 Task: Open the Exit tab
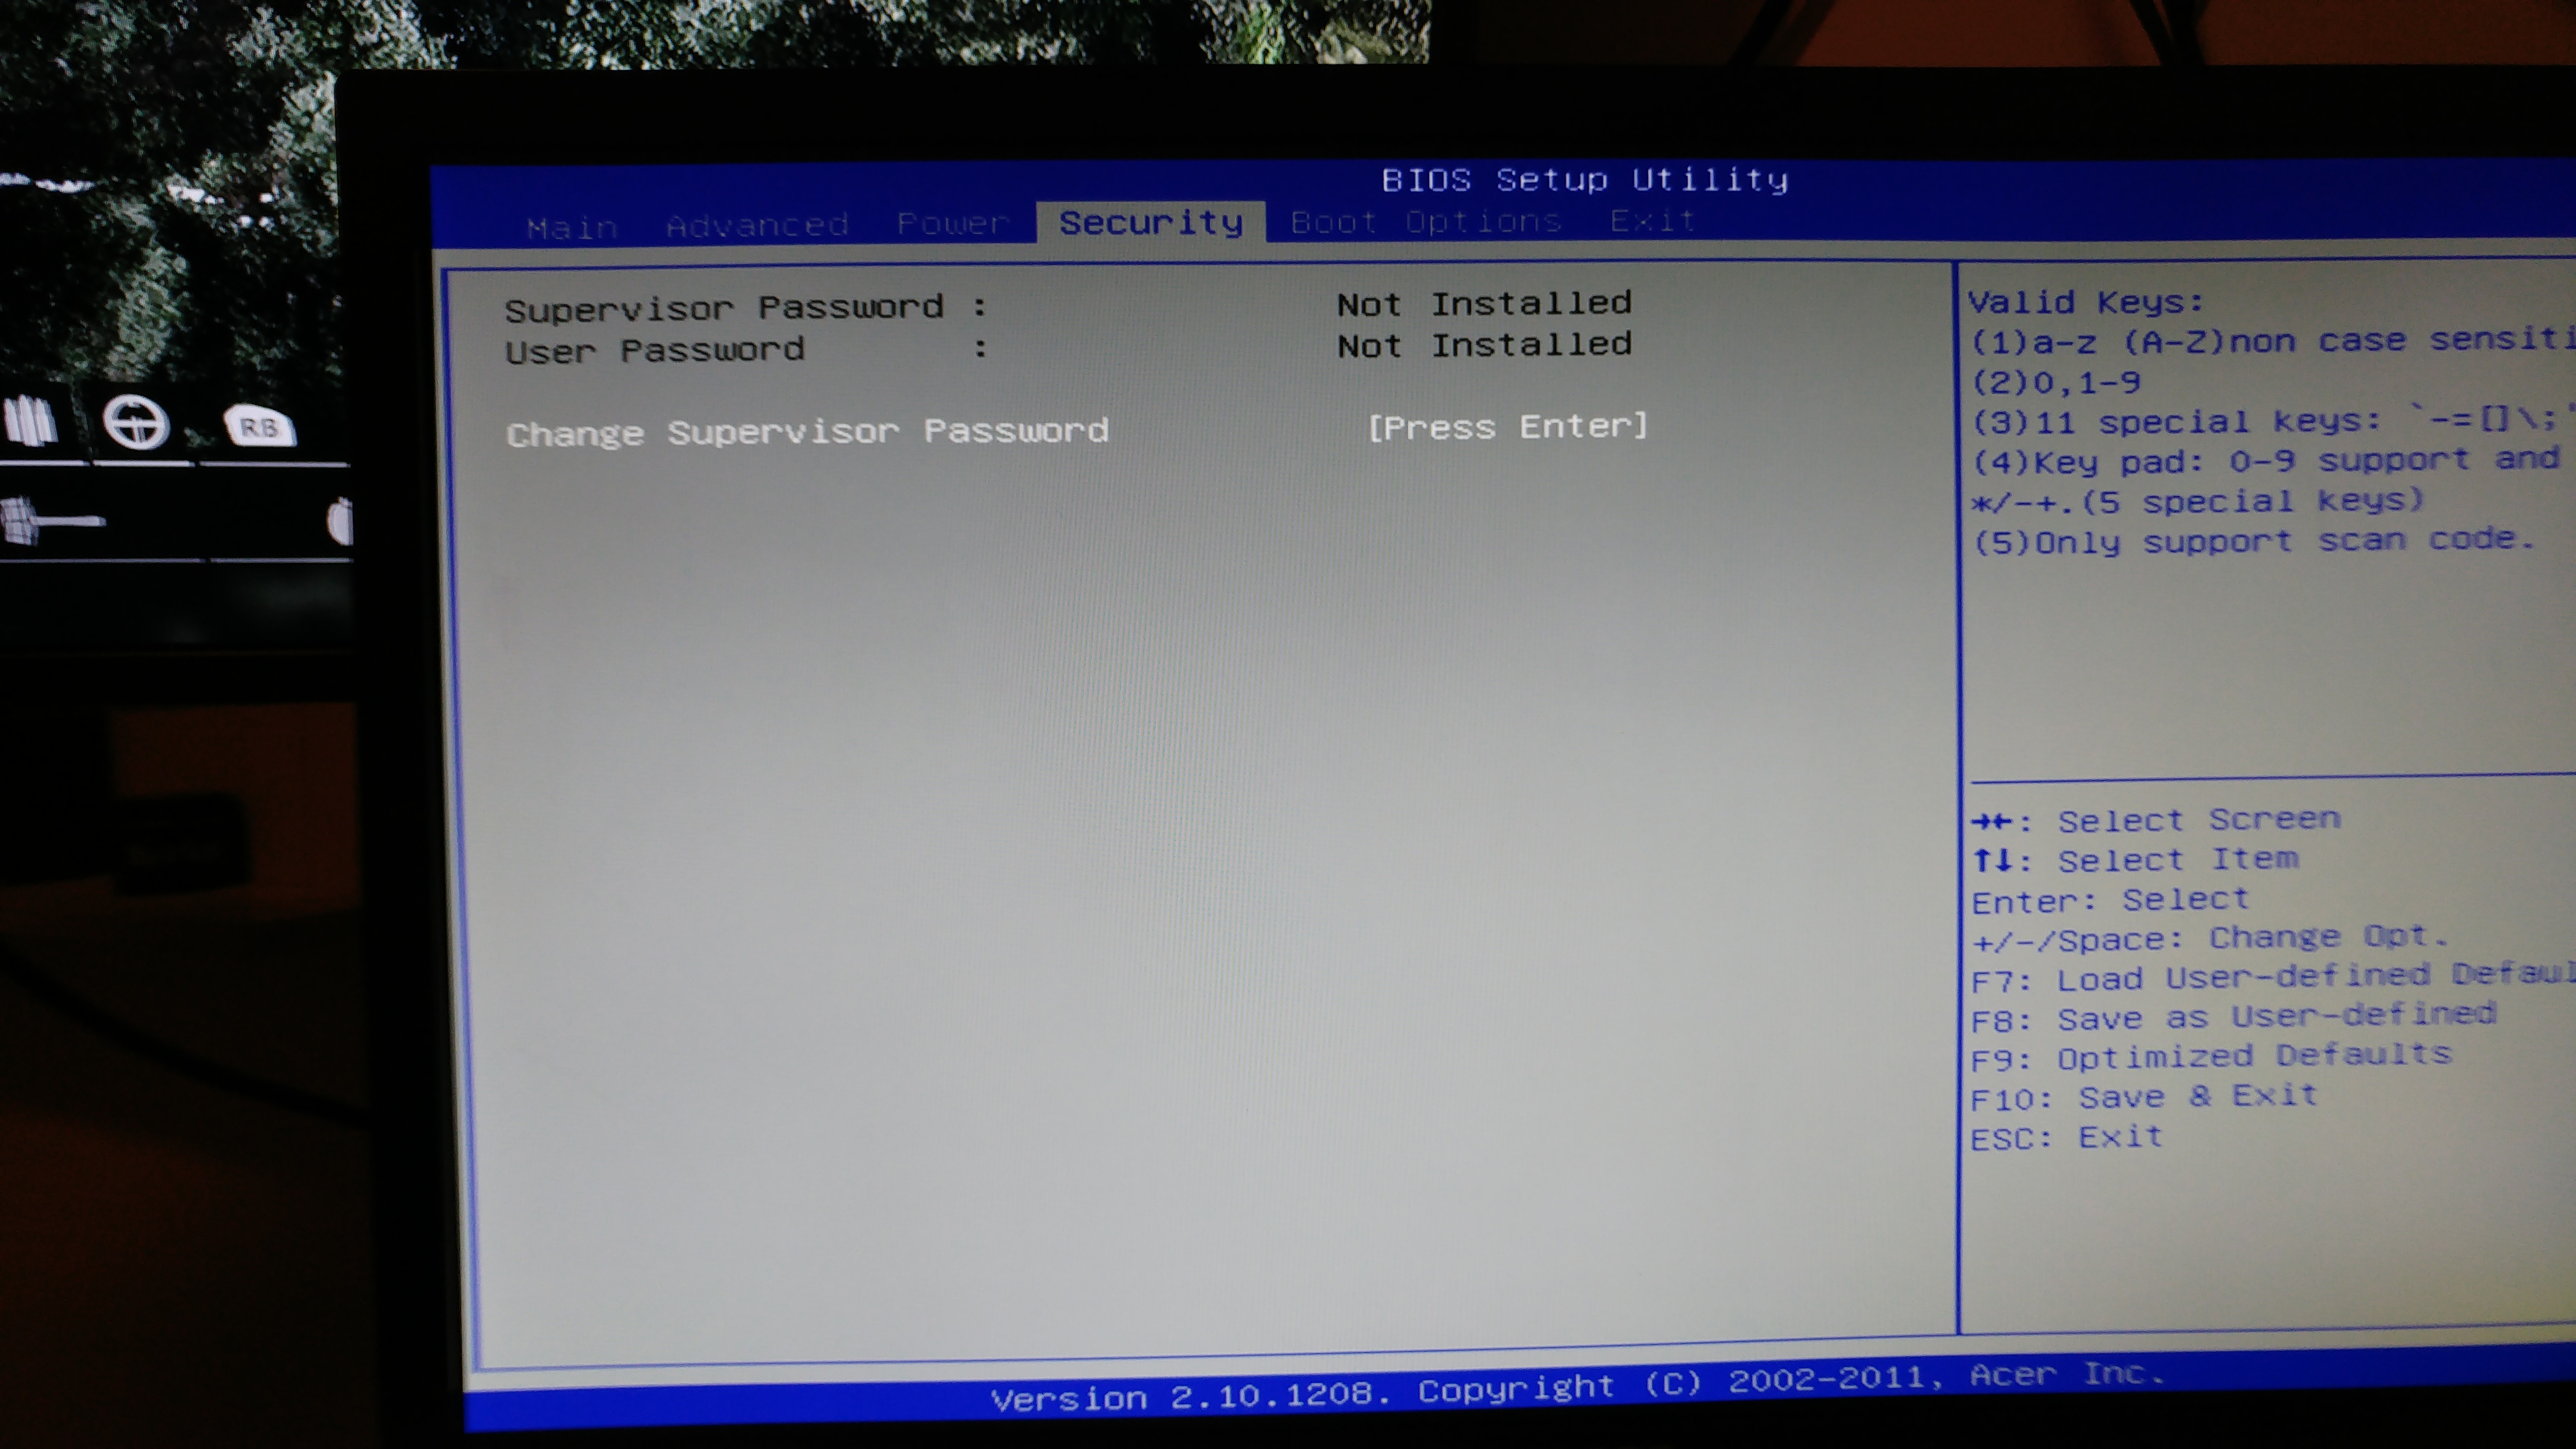pyautogui.click(x=1652, y=220)
